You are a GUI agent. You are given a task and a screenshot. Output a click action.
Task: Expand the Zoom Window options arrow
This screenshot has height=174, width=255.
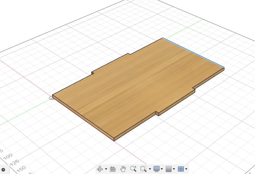click(x=150, y=169)
